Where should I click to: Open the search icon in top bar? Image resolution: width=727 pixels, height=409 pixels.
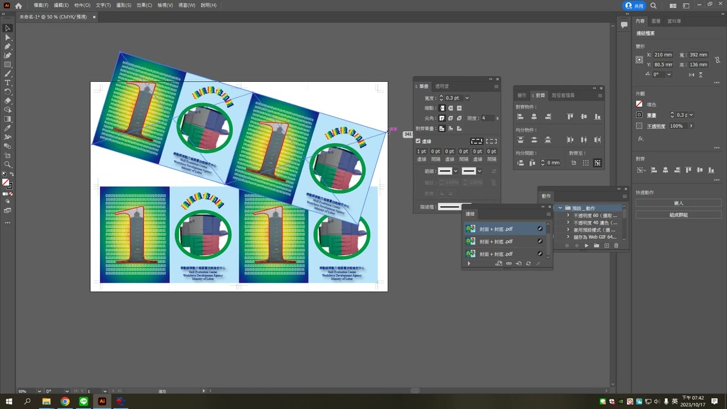653,5
